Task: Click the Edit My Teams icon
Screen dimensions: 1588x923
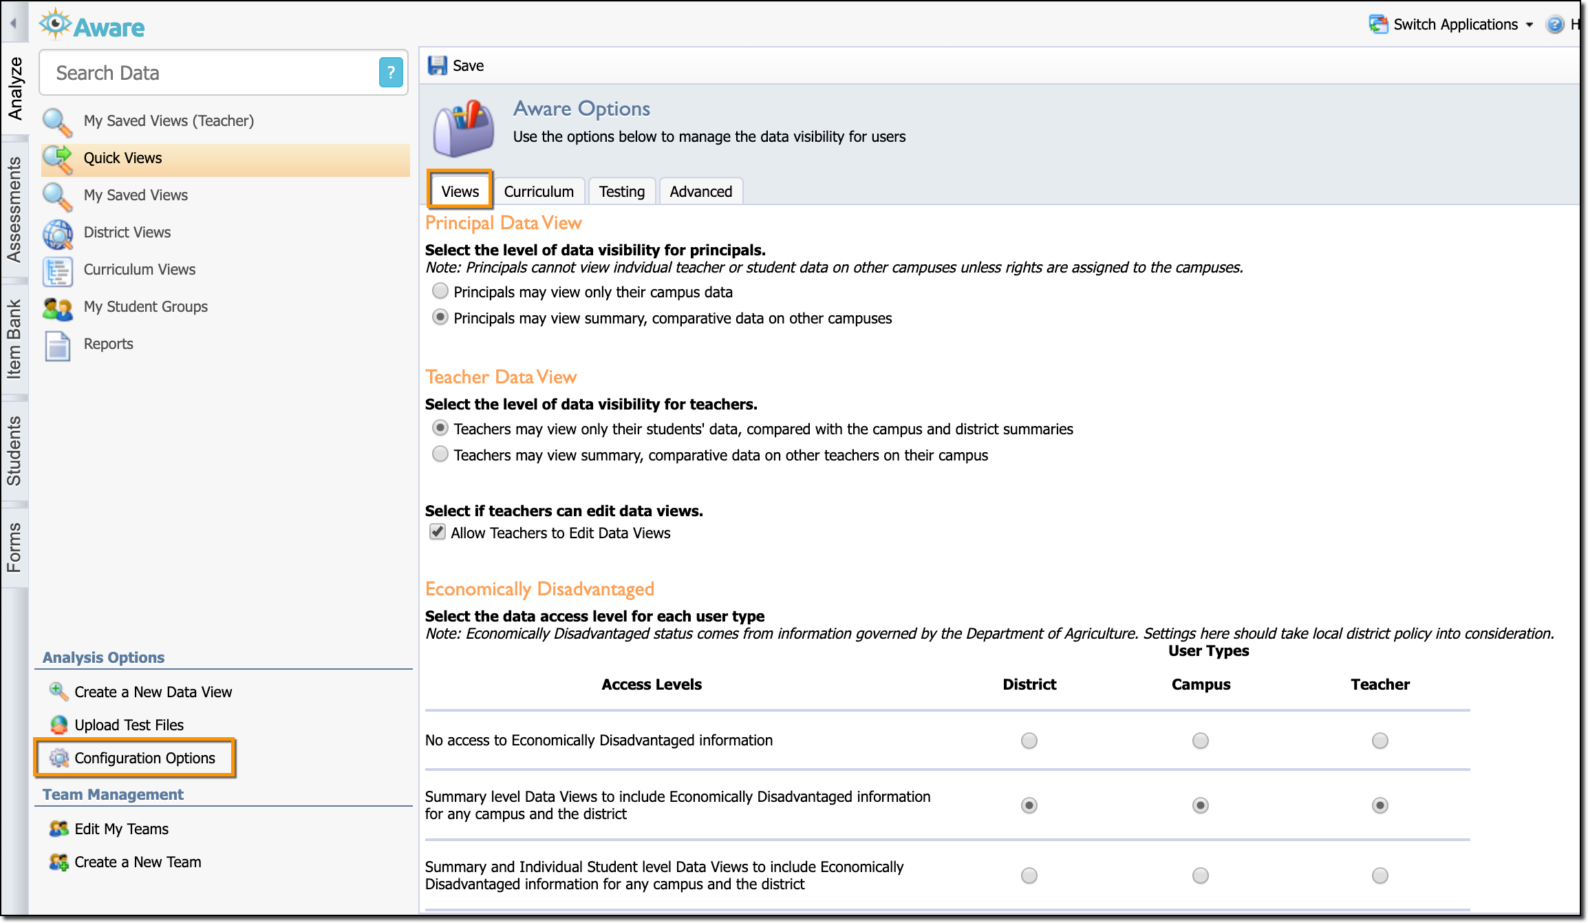Action: pos(58,829)
